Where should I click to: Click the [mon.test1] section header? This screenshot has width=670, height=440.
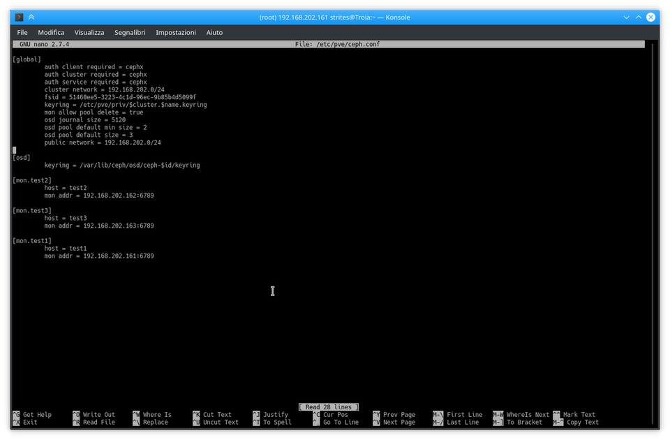[x=32, y=241]
